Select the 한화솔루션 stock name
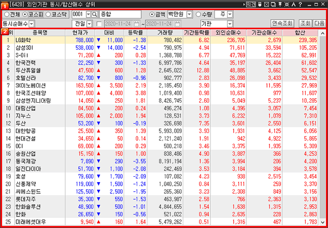 pyautogui.click(x=28, y=207)
